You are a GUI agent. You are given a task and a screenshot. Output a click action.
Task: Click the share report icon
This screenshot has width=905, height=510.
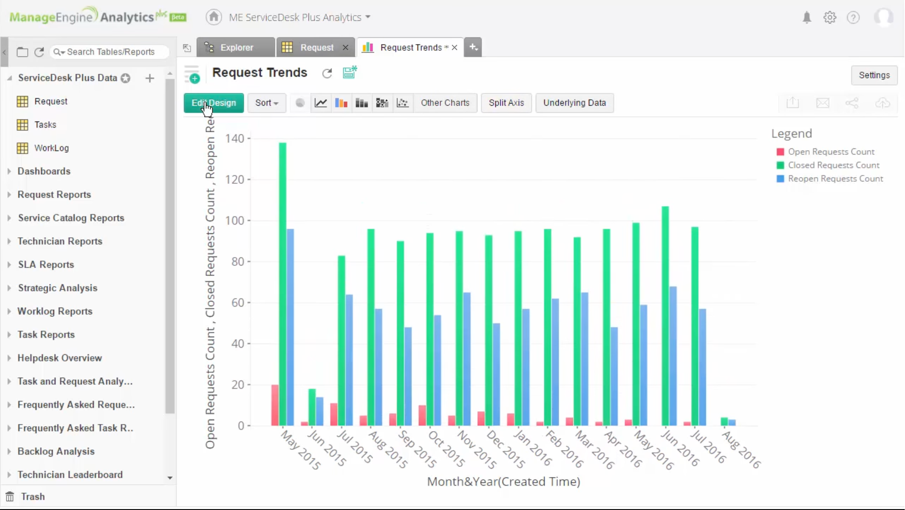click(x=852, y=103)
